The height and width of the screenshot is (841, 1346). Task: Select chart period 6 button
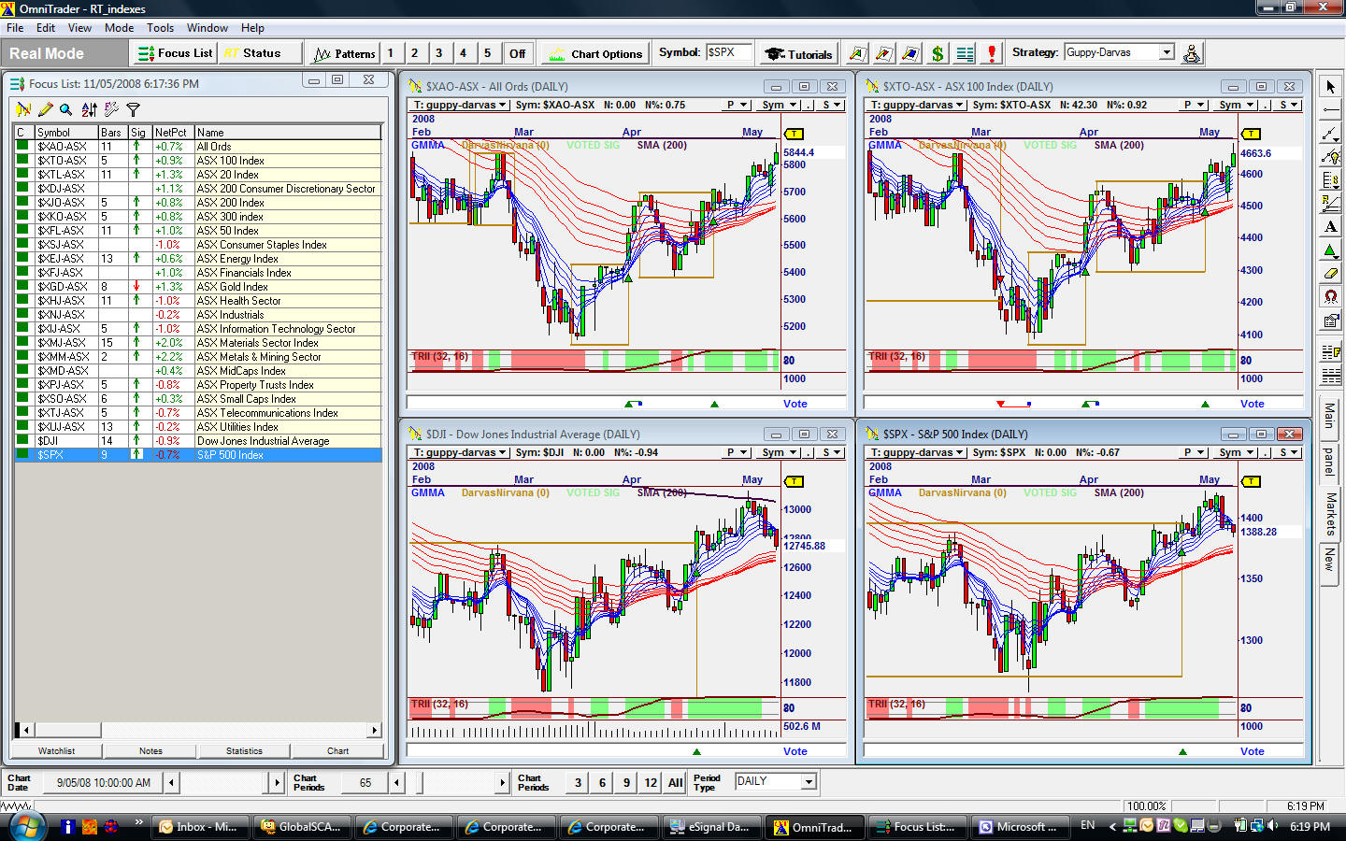(x=602, y=783)
